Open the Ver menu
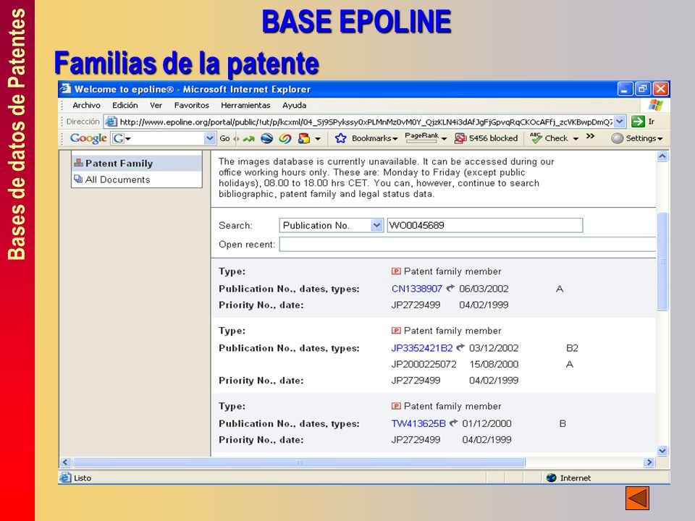Image resolution: width=695 pixels, height=521 pixels. tap(156, 106)
